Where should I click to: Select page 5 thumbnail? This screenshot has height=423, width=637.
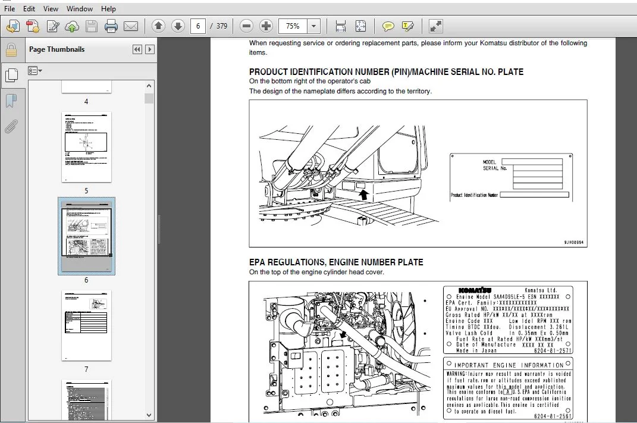coord(86,147)
